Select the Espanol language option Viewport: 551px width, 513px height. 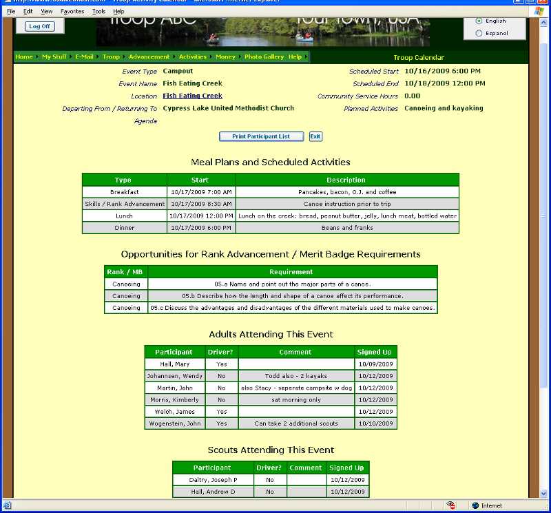[x=479, y=33]
